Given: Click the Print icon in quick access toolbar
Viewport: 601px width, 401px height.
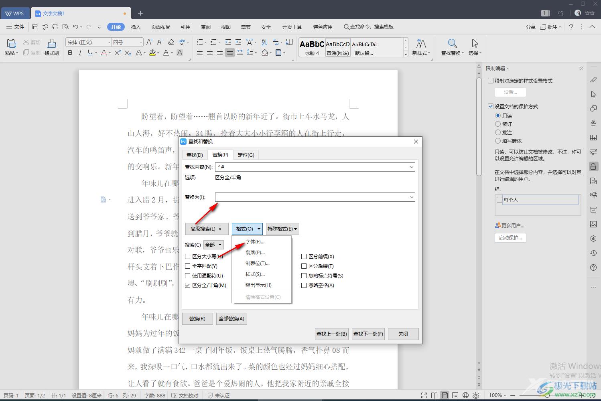Looking at the screenshot, I should pos(55,27).
